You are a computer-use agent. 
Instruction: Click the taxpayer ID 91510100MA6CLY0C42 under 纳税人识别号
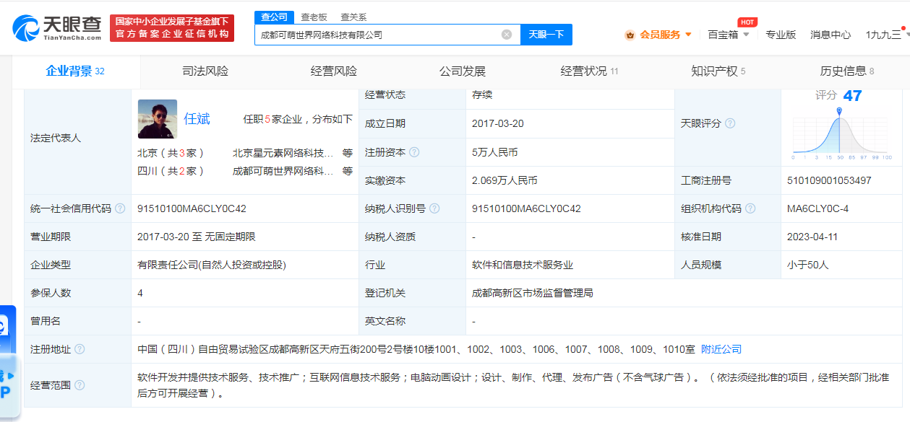tap(526, 208)
